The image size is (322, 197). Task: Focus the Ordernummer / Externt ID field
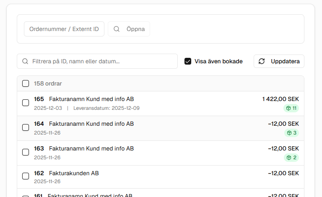click(64, 29)
